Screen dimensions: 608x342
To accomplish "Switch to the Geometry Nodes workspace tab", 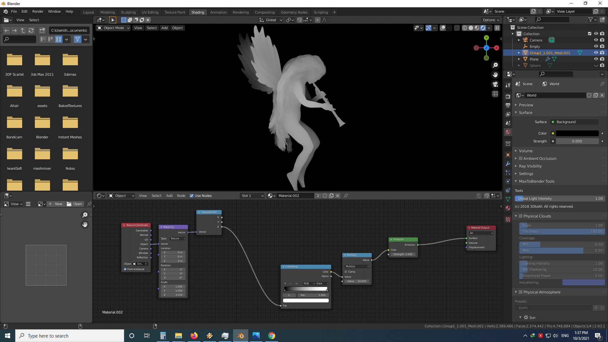I will [x=294, y=12].
